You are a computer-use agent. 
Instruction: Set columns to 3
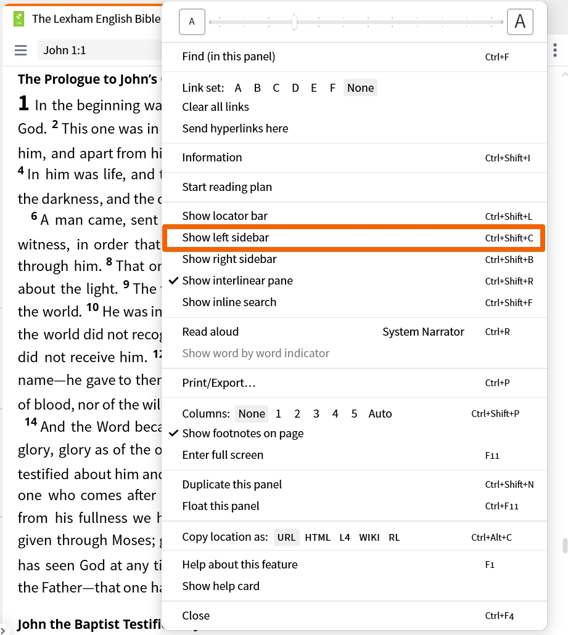click(x=316, y=413)
